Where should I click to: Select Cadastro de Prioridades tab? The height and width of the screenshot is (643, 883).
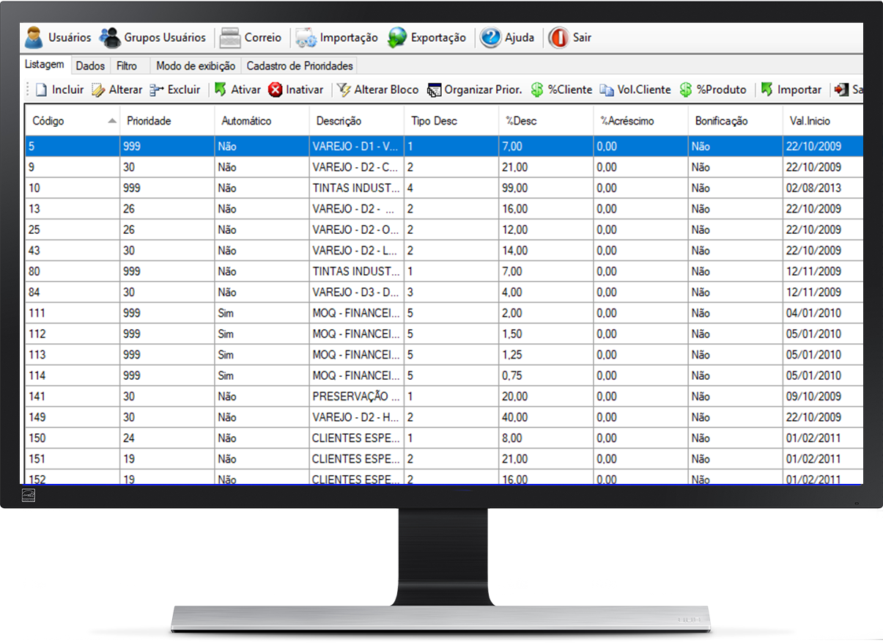(299, 66)
